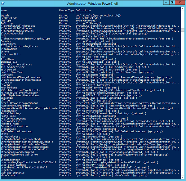Image resolution: width=186 pixels, height=181 pixels.
Task: Maximize the PowerShell window
Action: click(x=172, y=2)
